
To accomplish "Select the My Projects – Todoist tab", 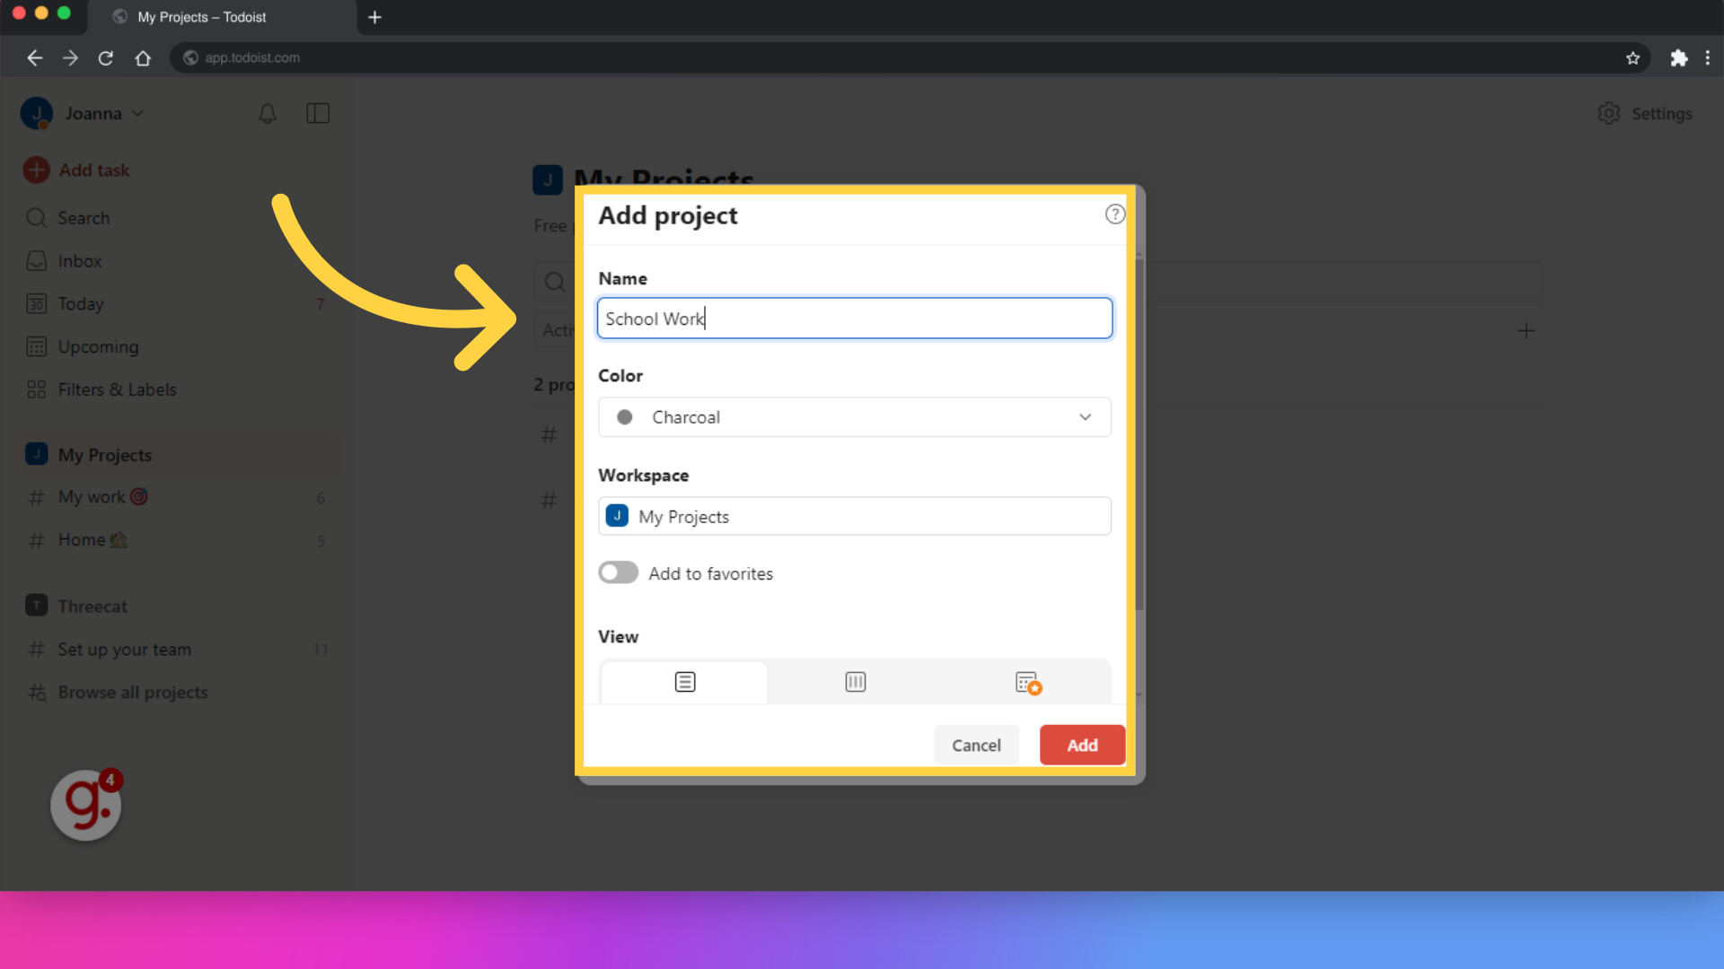I will [223, 17].
